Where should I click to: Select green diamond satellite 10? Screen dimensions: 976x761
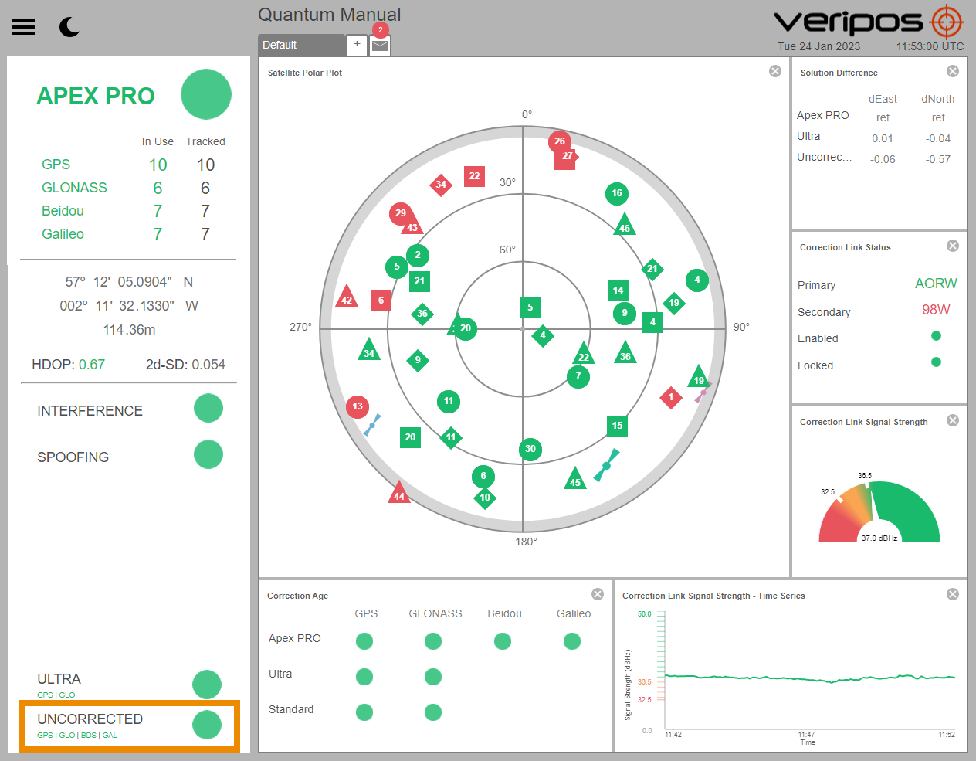[x=485, y=498]
